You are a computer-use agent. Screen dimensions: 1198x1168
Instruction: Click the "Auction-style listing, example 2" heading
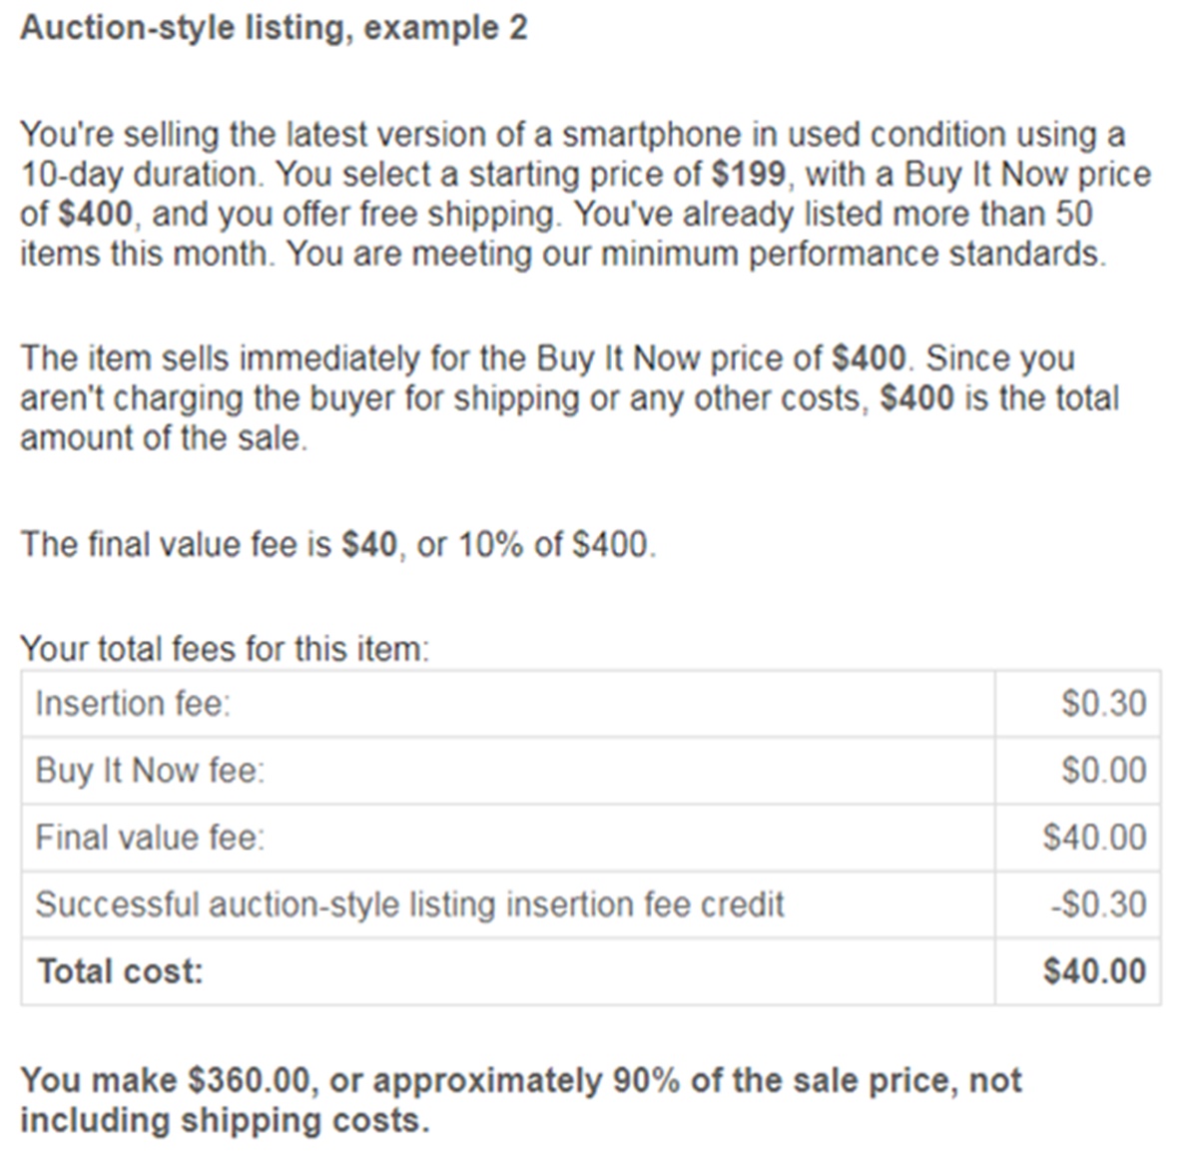pyautogui.click(x=274, y=28)
